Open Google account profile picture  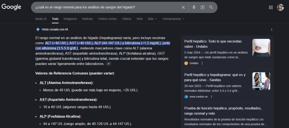[x=280, y=7]
